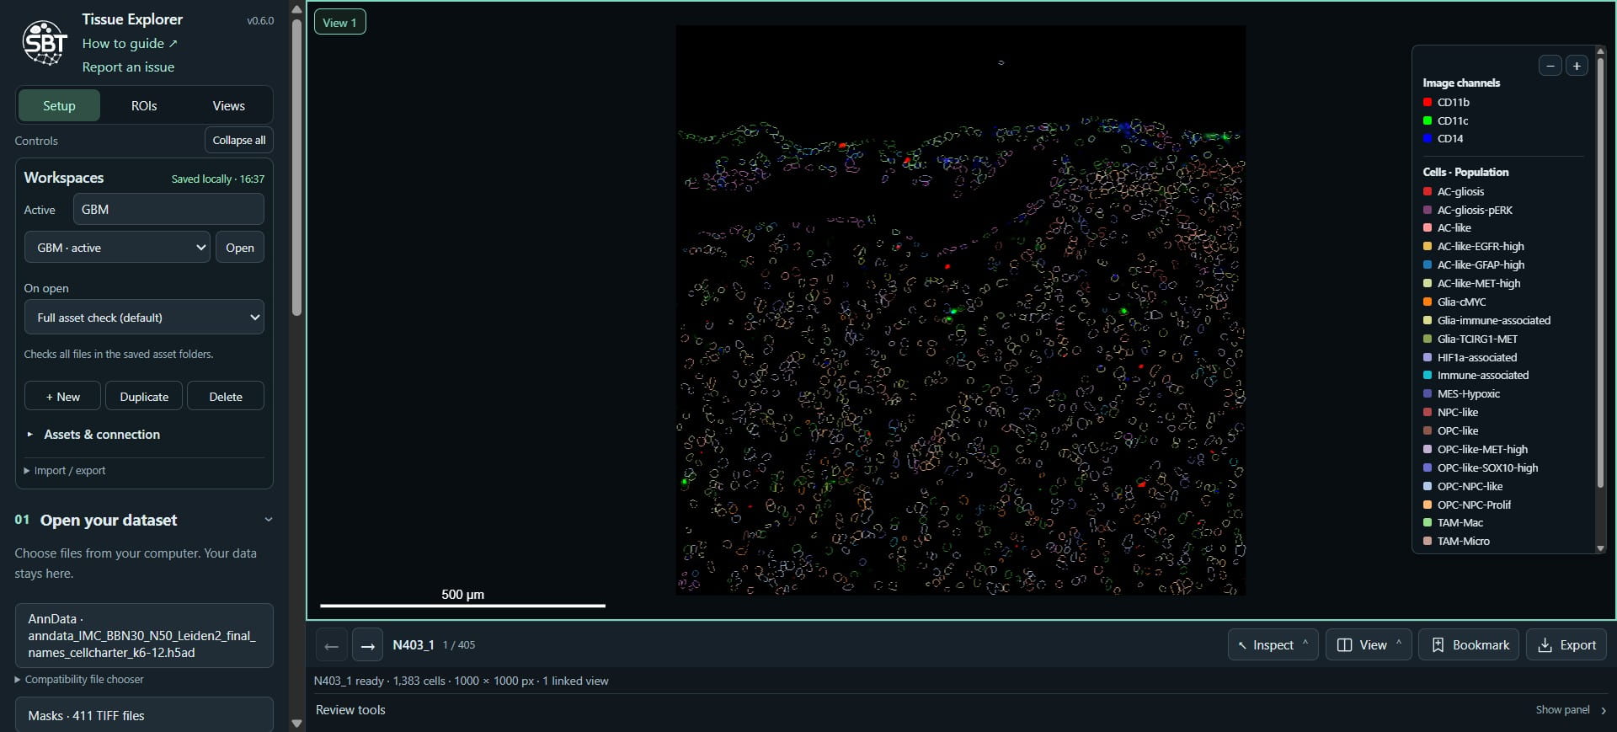Expand the Import / export section
The image size is (1617, 732).
(65, 471)
